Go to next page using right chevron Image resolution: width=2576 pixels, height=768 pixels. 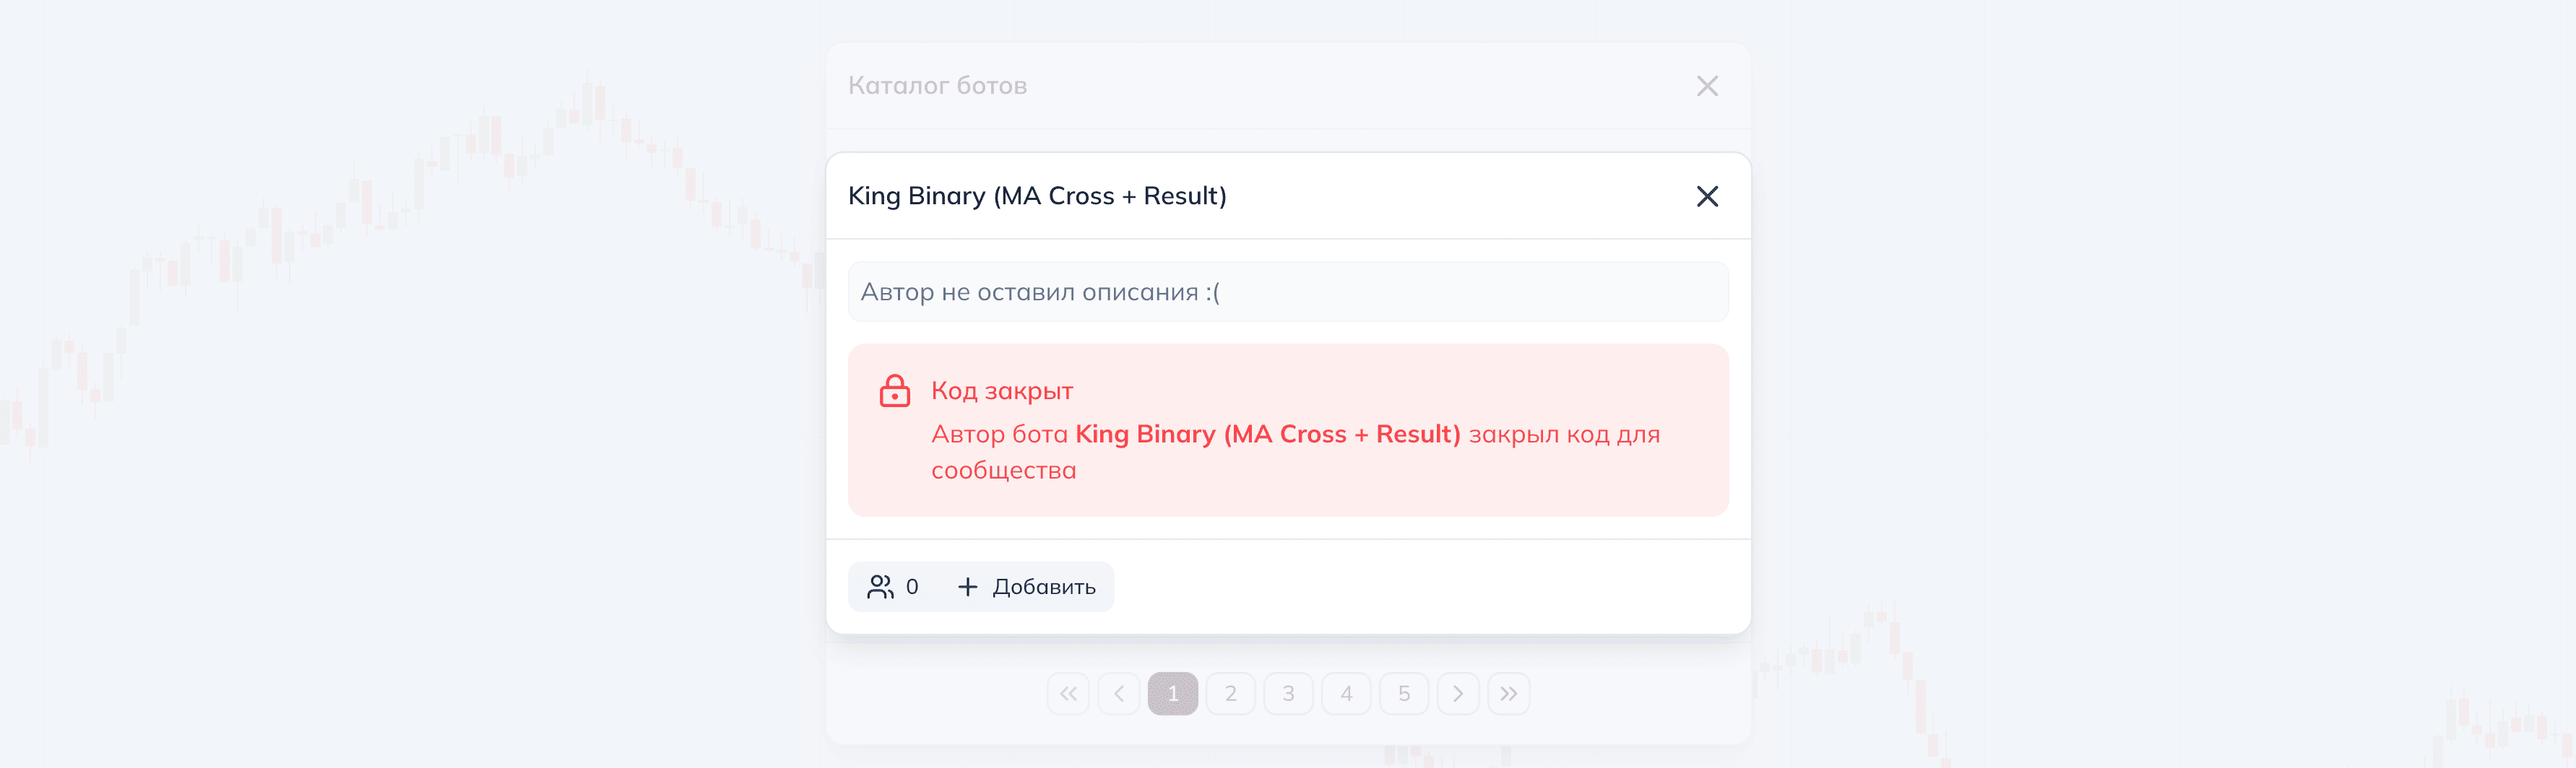click(1458, 693)
